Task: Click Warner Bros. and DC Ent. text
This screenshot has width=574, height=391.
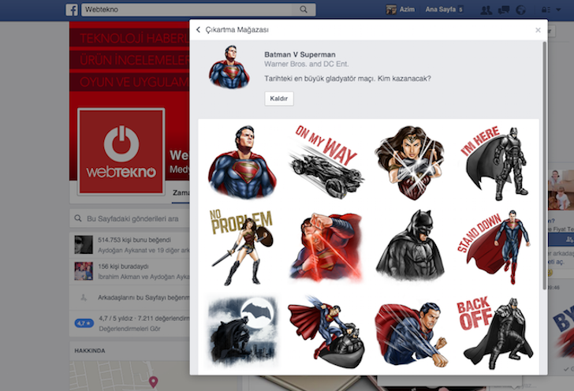Action: pos(307,64)
